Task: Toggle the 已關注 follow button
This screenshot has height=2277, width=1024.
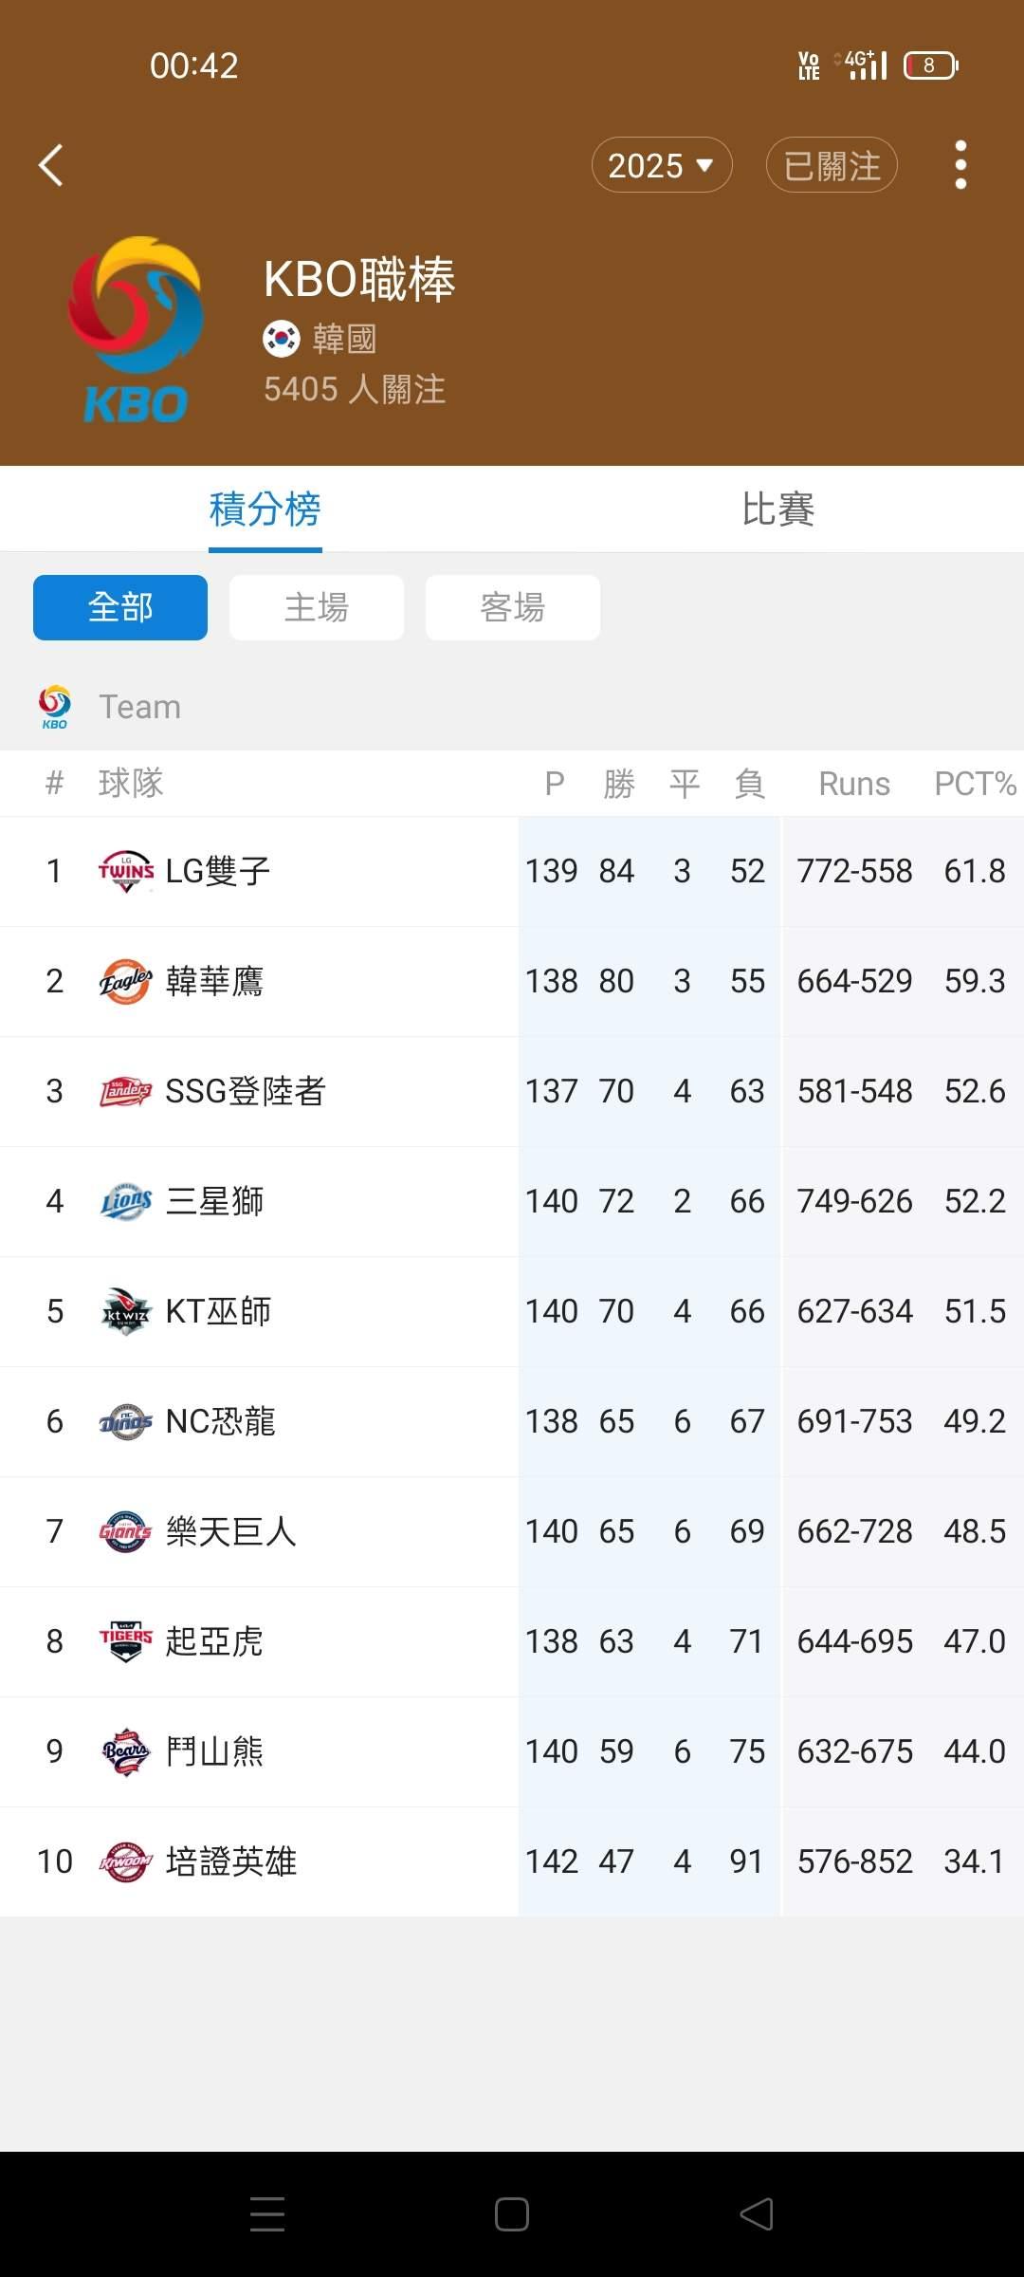Action: [832, 165]
